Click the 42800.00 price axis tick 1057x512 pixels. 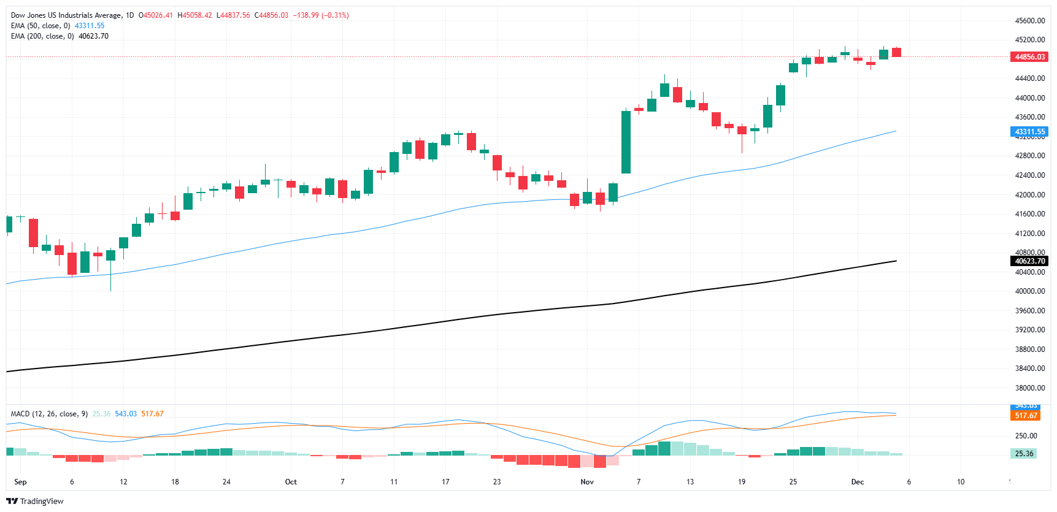(1030, 156)
